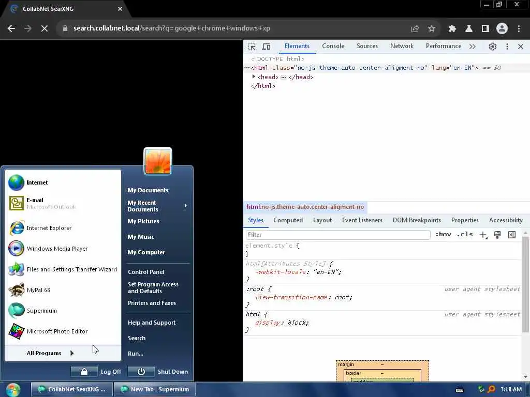
Task: Click html.no-js breadcrumb in DevTools
Action: click(x=305, y=207)
